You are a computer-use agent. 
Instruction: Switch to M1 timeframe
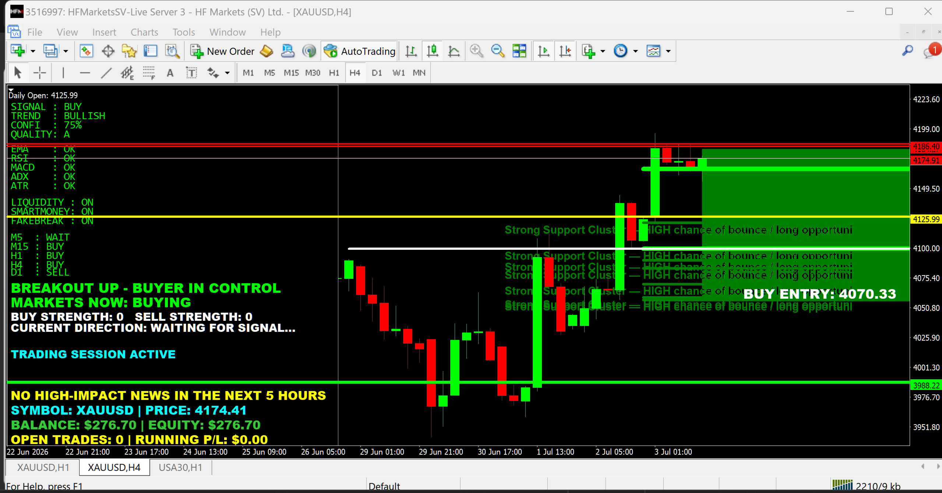point(248,73)
